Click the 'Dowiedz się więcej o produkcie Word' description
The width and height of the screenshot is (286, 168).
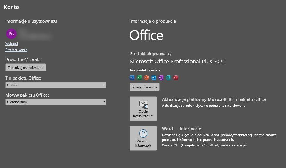(219, 137)
